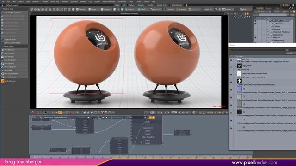Select purple normal map clip thumbnail

click(x=239, y=89)
